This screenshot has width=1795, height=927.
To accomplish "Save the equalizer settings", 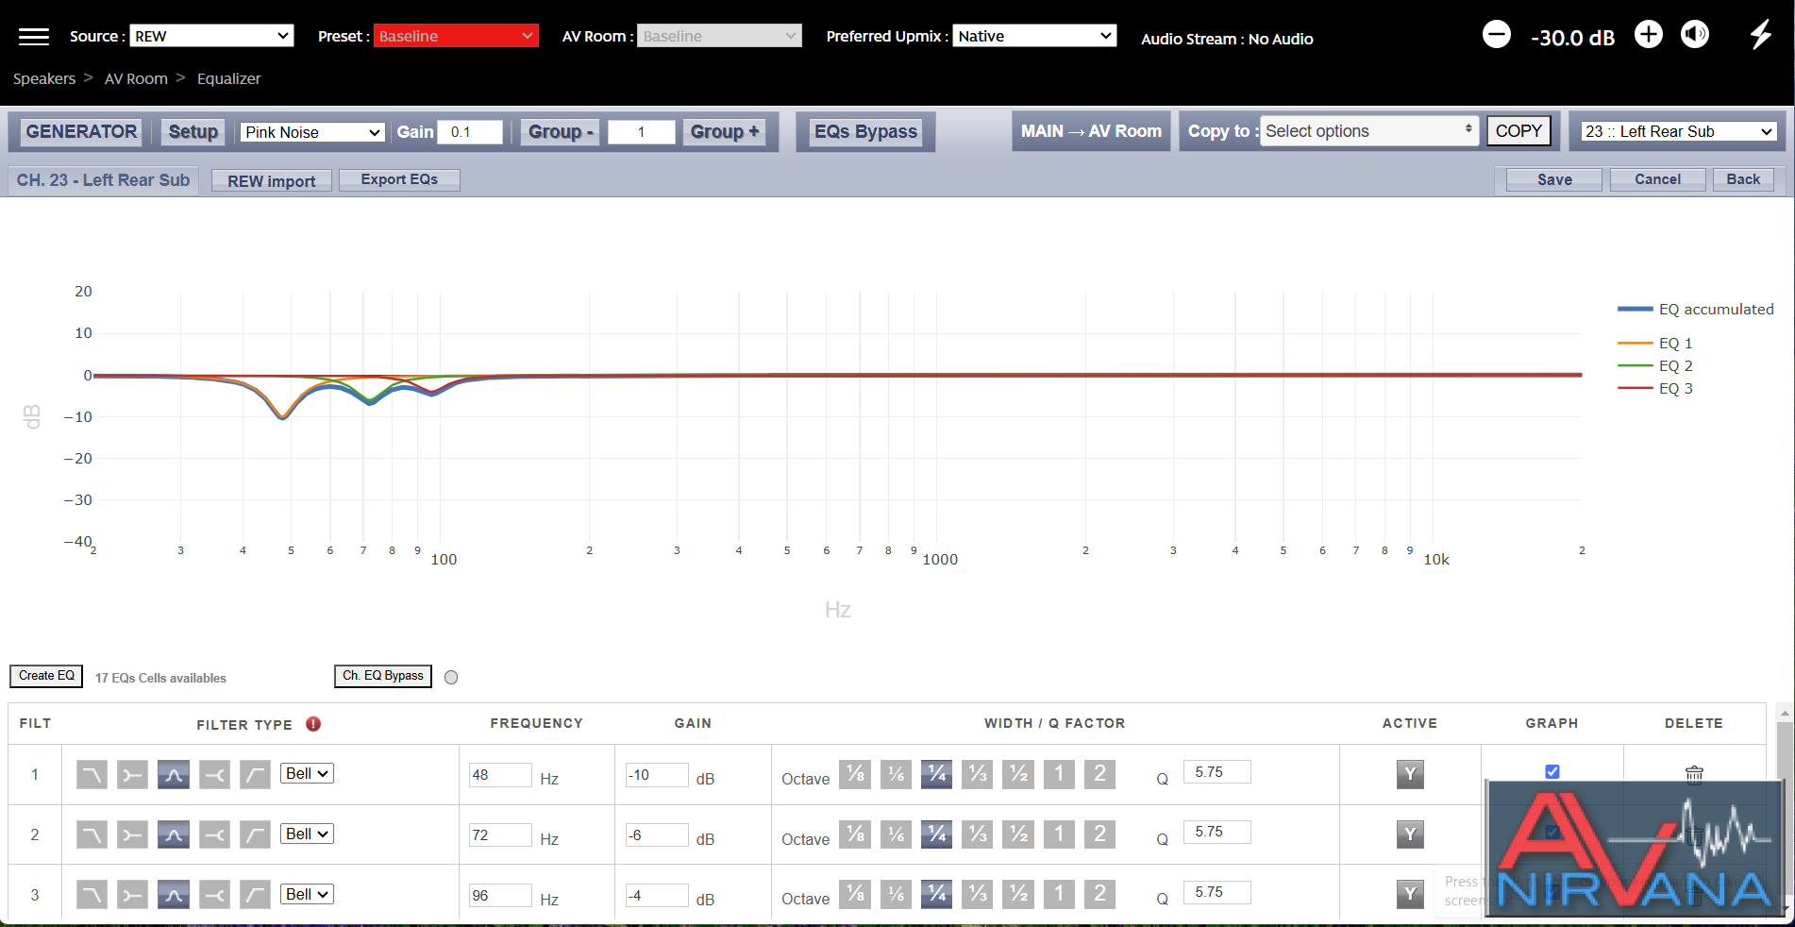I will pyautogui.click(x=1554, y=179).
